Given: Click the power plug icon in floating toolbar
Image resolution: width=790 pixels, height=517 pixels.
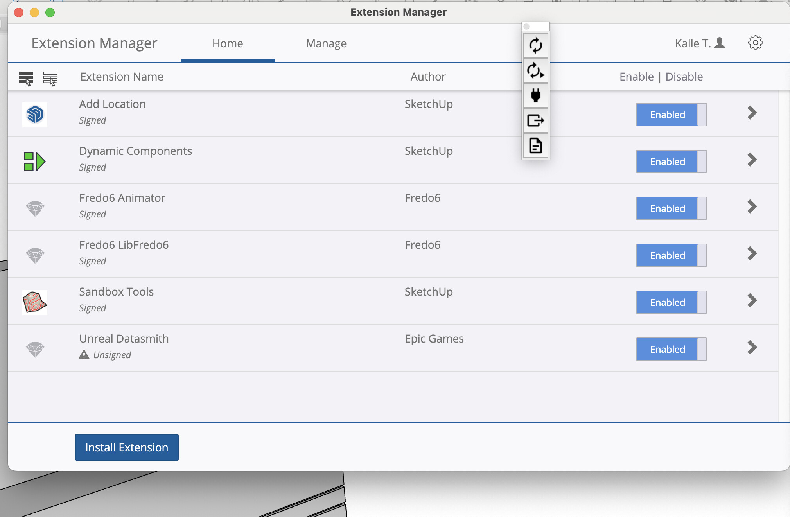Looking at the screenshot, I should (x=535, y=95).
